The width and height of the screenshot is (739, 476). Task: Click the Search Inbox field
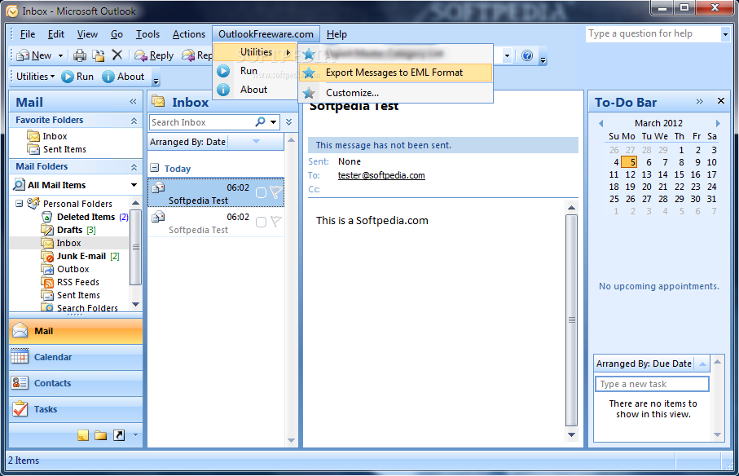coord(202,122)
